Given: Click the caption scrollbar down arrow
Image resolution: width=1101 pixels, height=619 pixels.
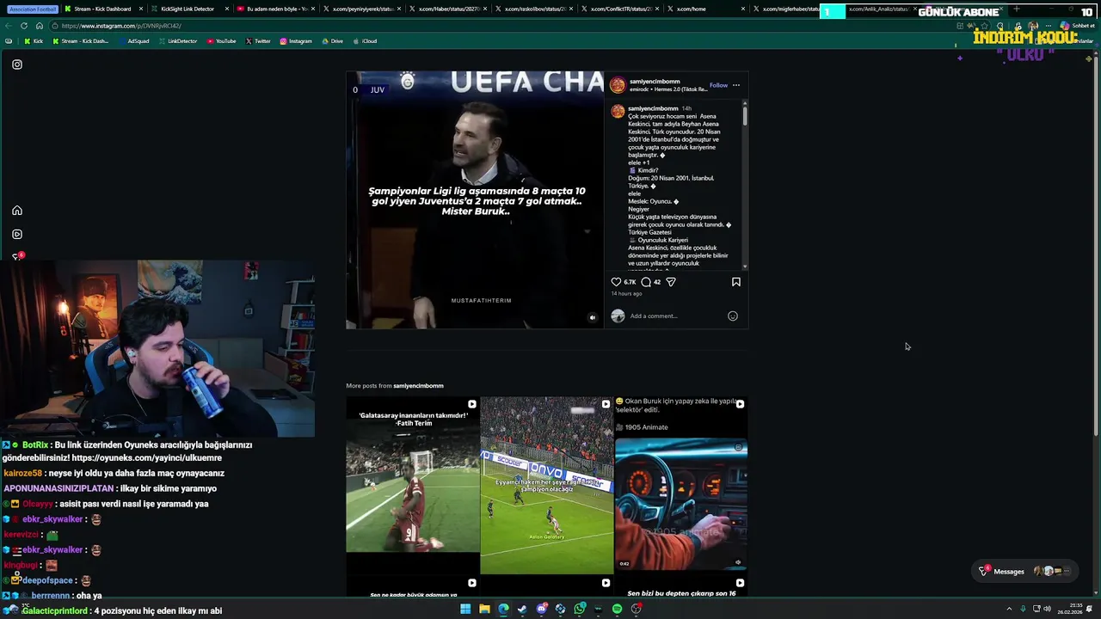Looking at the screenshot, I should [x=745, y=267].
